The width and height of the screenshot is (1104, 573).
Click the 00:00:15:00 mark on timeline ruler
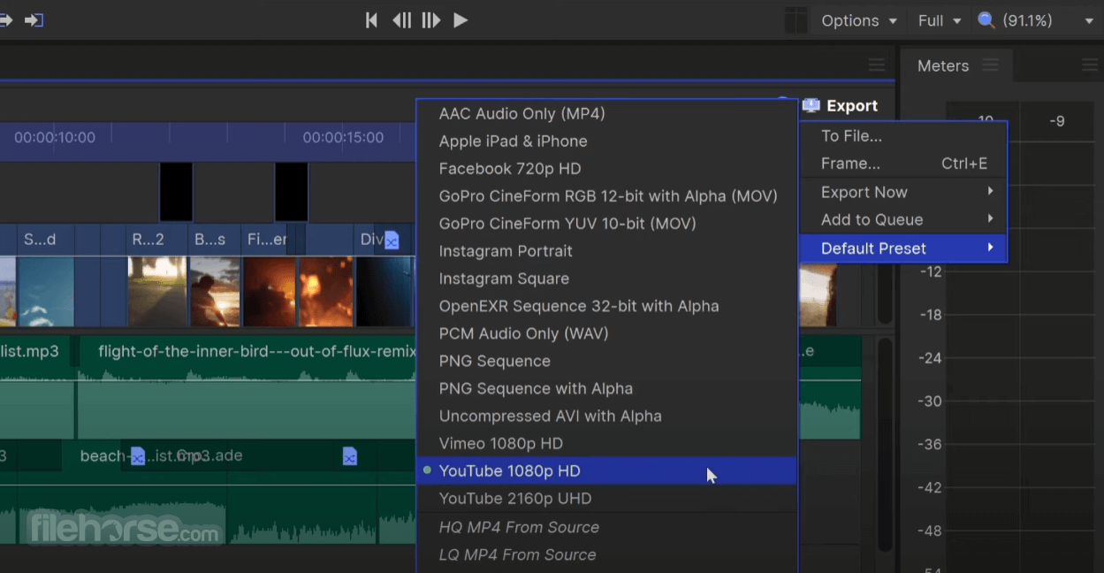click(343, 137)
